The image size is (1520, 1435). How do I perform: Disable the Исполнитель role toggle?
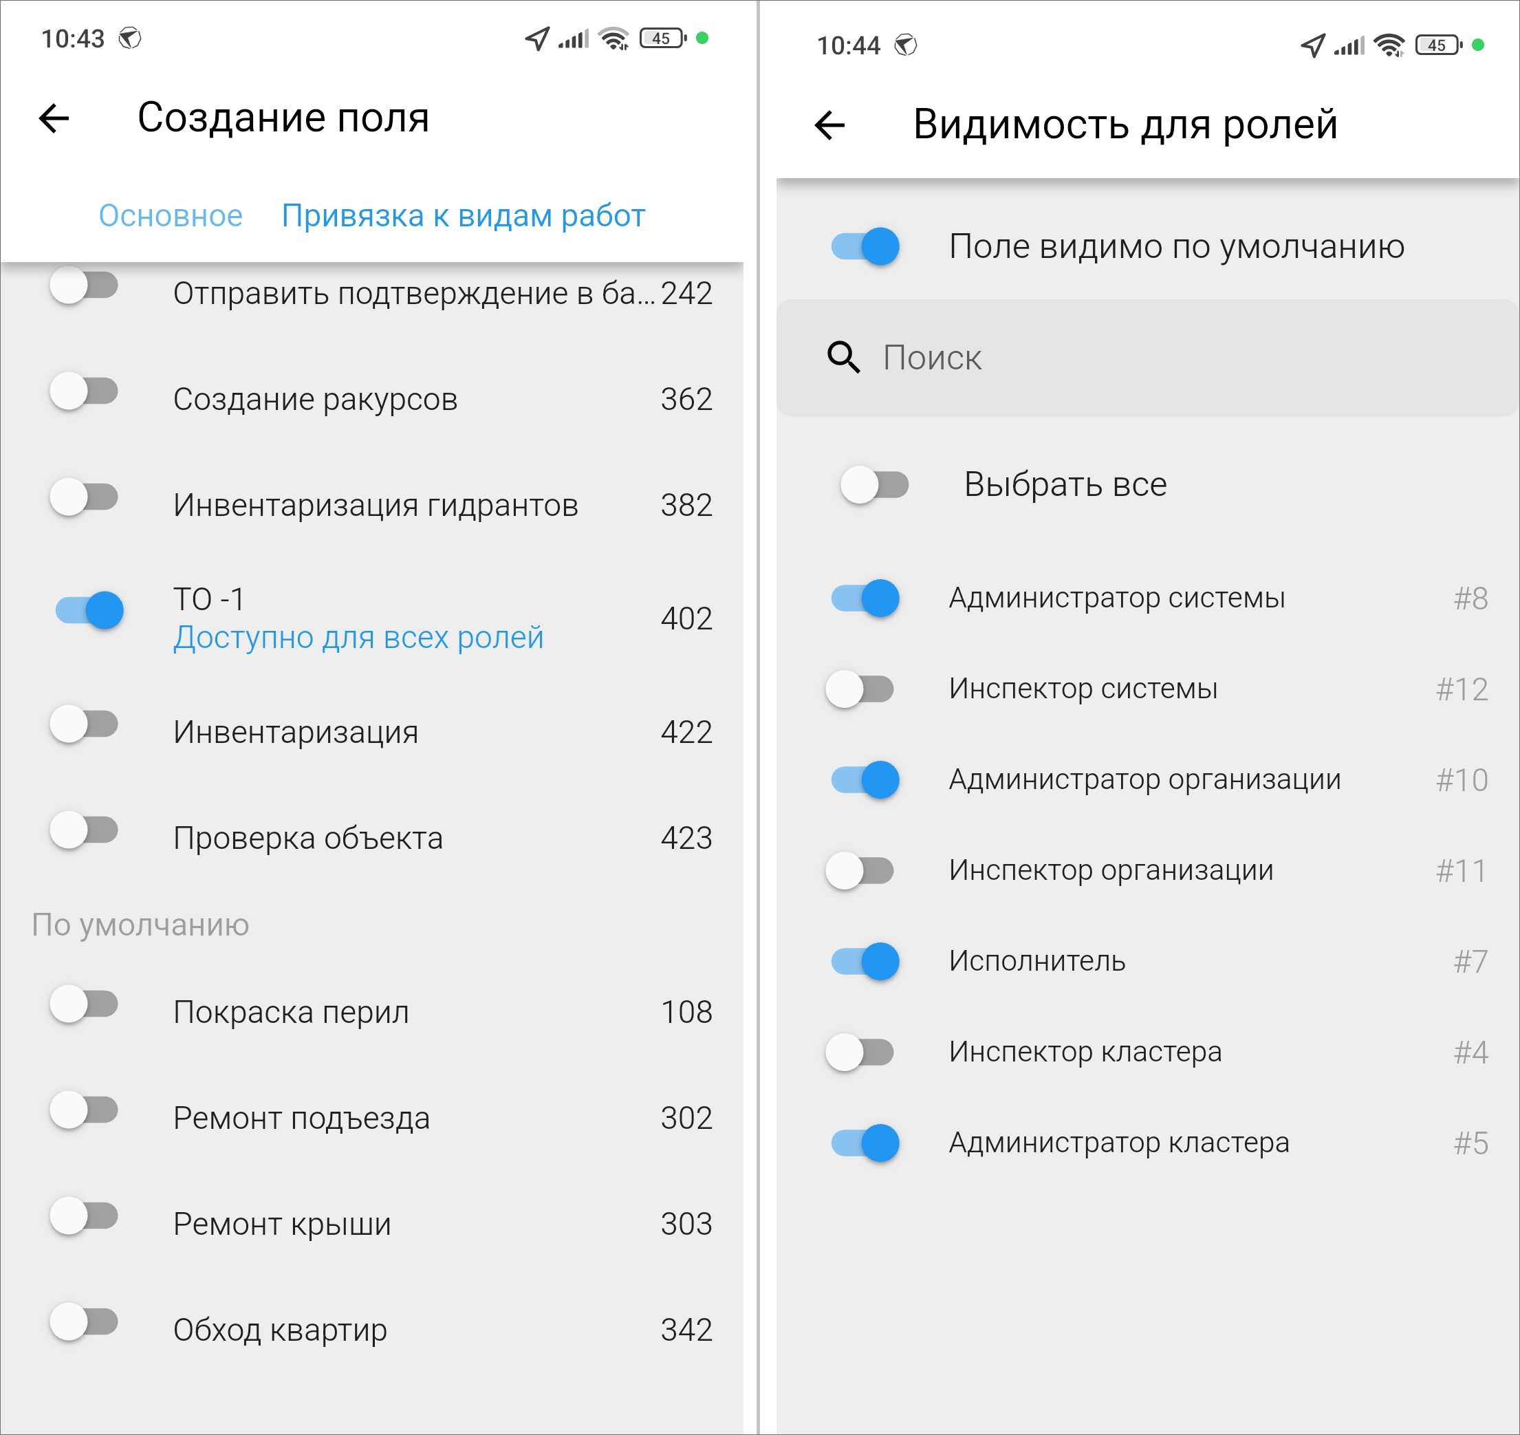865,961
